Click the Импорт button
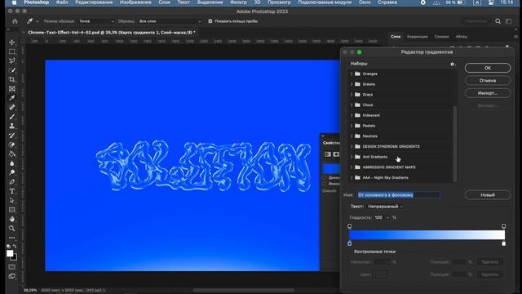Viewport: 522px width, 294px height. (x=488, y=93)
